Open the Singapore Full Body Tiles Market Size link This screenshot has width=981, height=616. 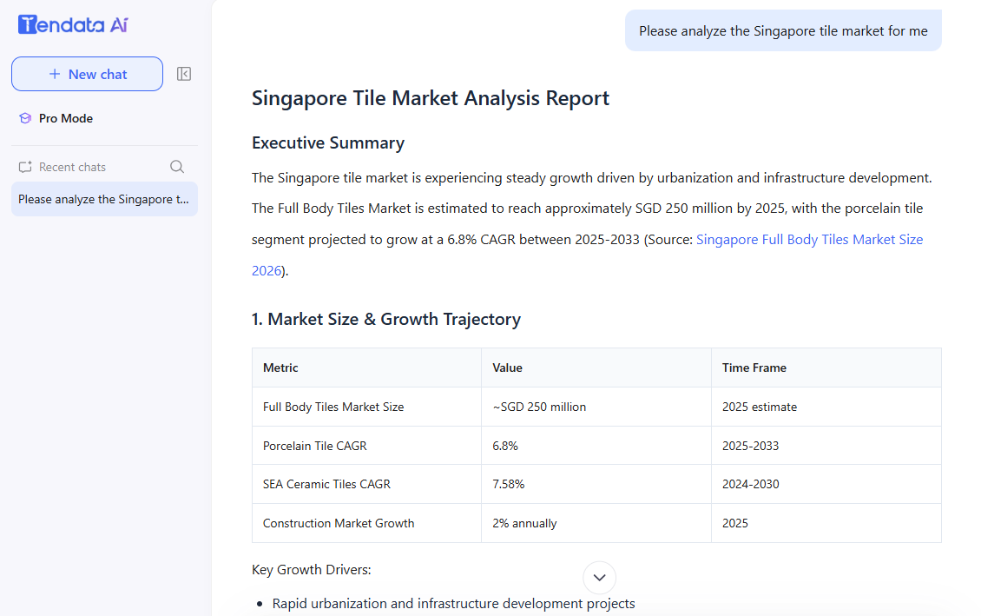(x=810, y=239)
